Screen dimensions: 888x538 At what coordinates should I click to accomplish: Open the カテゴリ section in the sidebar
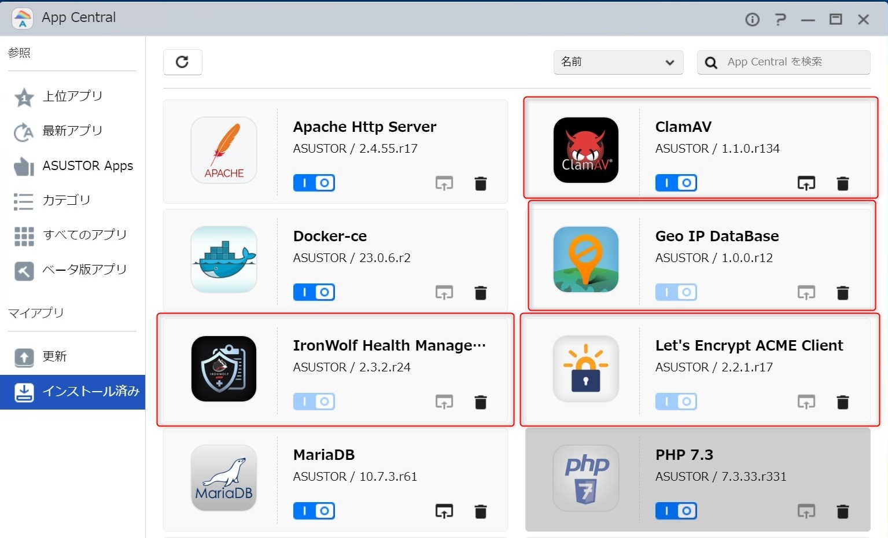click(66, 201)
